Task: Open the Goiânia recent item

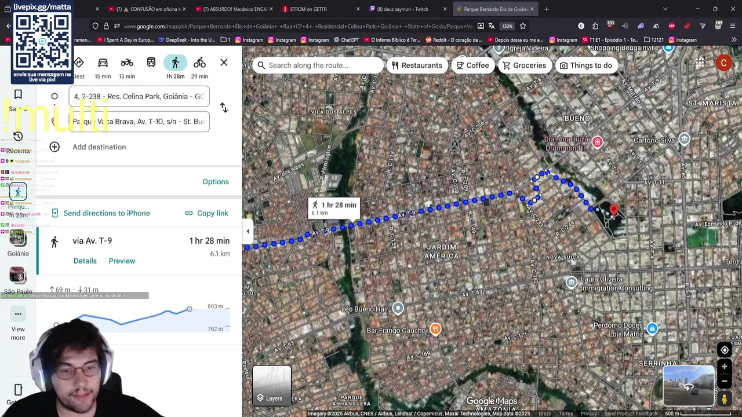Action: coord(18,244)
